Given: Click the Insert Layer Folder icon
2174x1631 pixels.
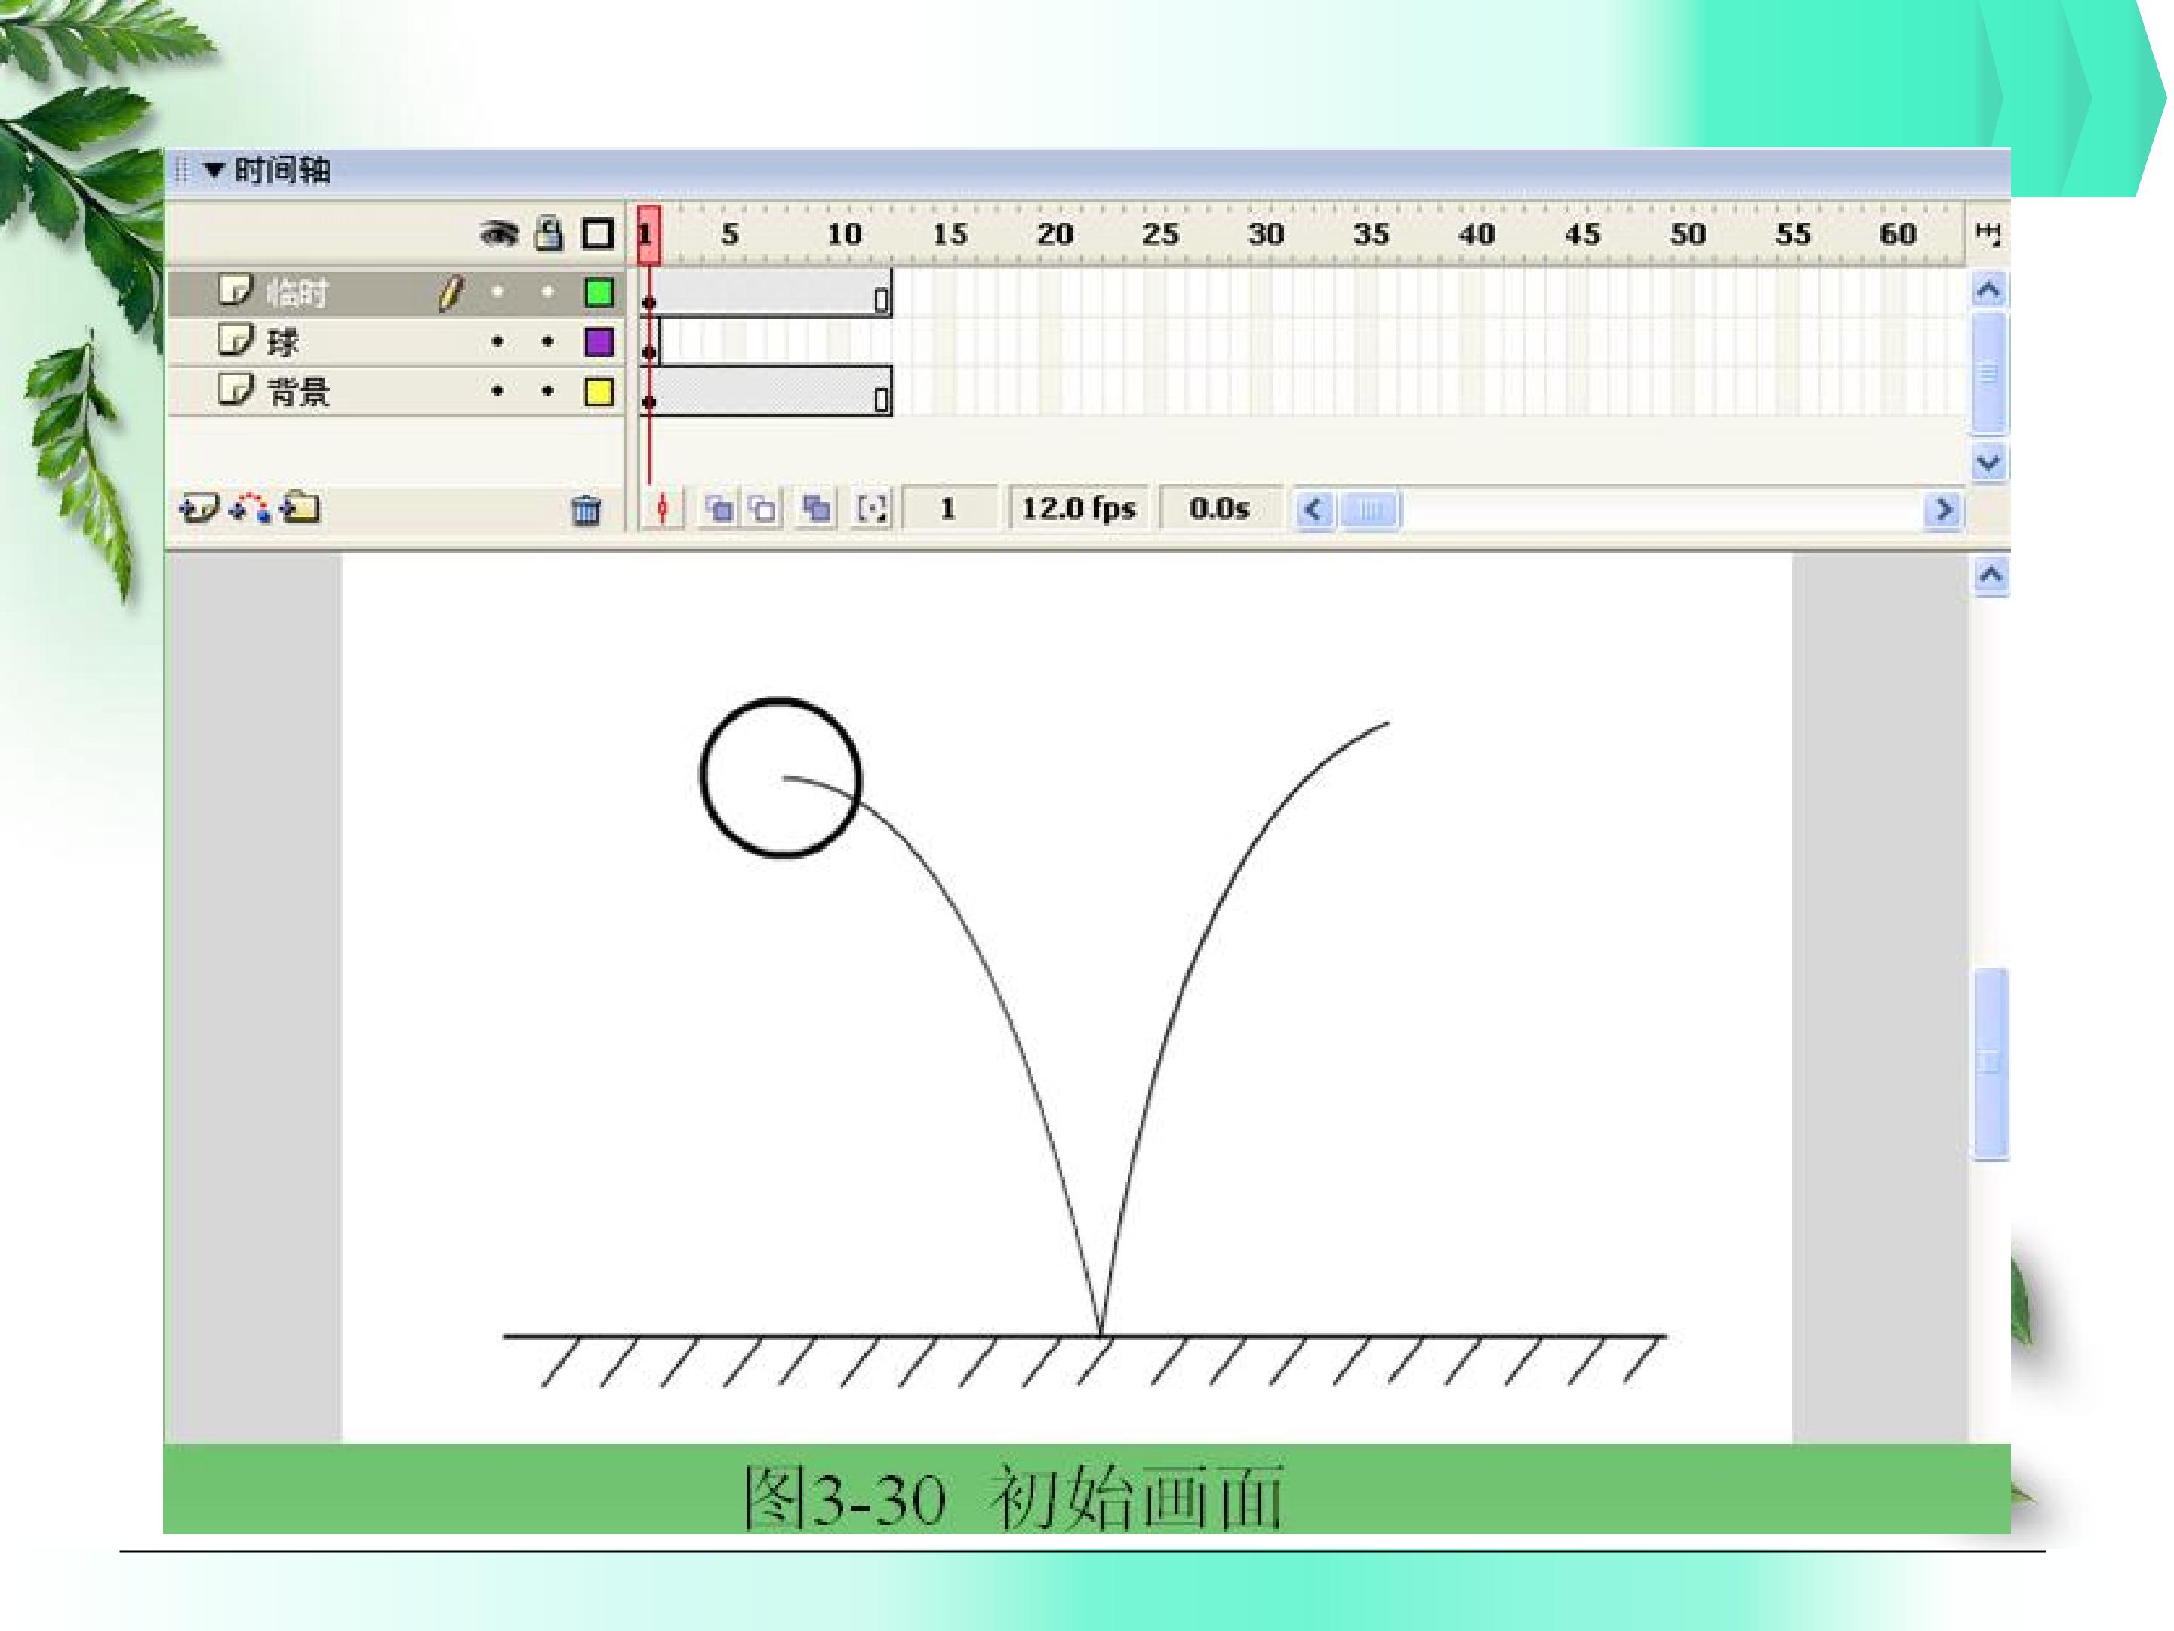Looking at the screenshot, I should click(x=300, y=507).
